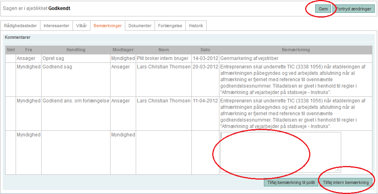Click the Fra column header
Viewport: 378px width, 194px height.
pyautogui.click(x=28, y=50)
